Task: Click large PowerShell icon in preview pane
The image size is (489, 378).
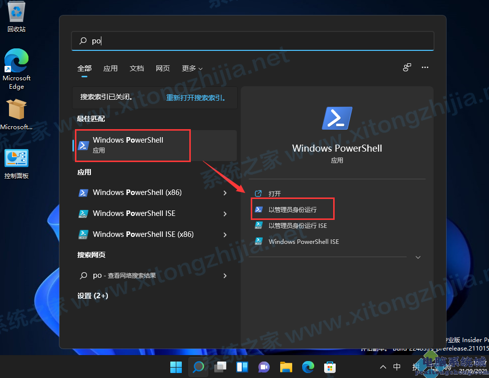Action: [x=337, y=118]
